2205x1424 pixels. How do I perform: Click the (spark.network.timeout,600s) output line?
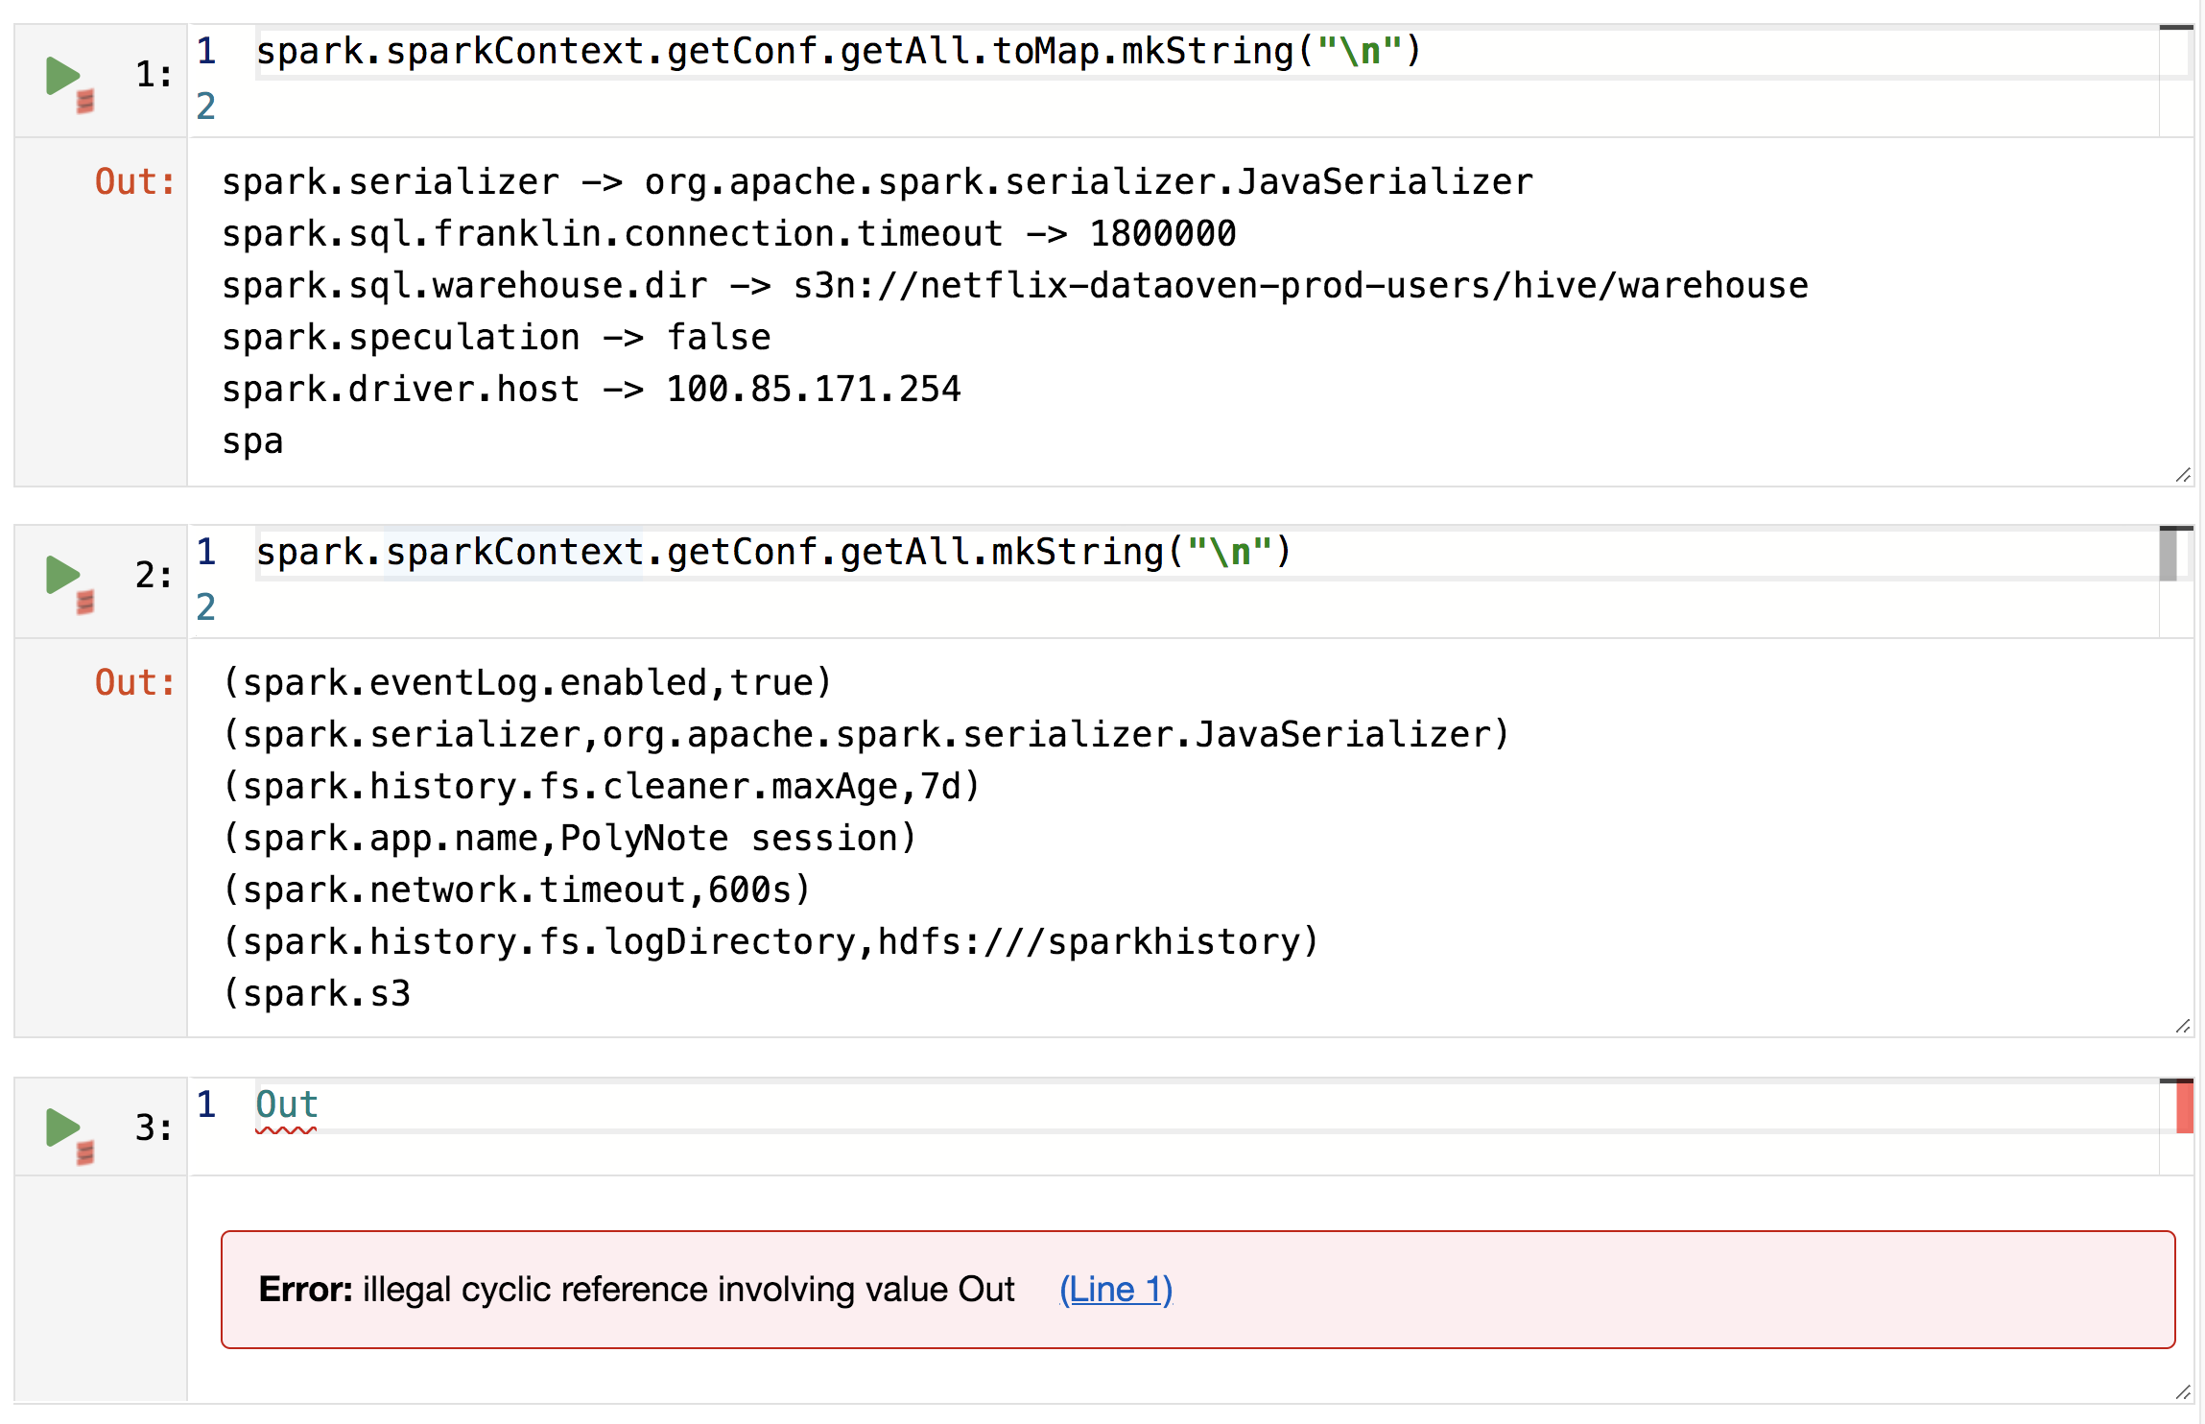tap(517, 890)
